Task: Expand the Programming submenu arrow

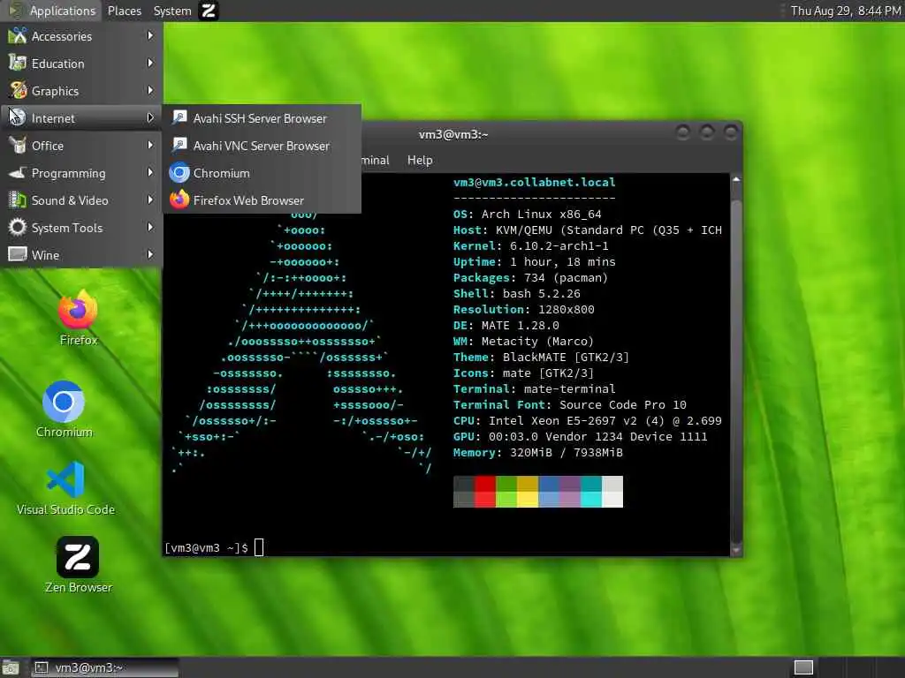Action: [150, 172]
